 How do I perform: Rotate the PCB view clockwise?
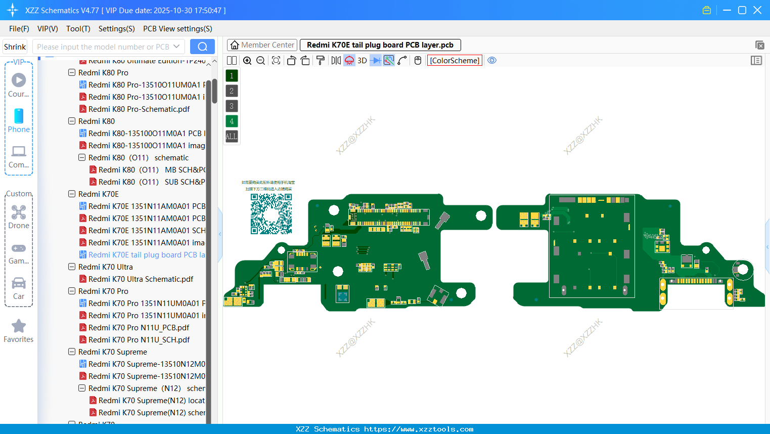tap(305, 60)
